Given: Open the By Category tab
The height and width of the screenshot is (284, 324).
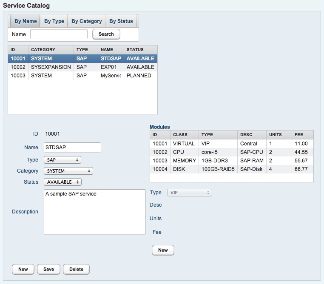Looking at the screenshot, I should pyautogui.click(x=86, y=21).
